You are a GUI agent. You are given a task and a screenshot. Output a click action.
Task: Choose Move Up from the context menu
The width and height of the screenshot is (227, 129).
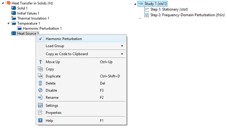pos(53,62)
